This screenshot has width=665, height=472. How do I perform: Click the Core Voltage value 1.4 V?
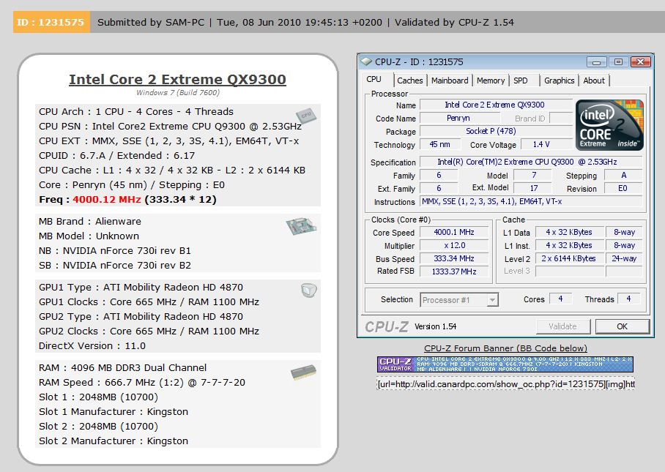546,144
